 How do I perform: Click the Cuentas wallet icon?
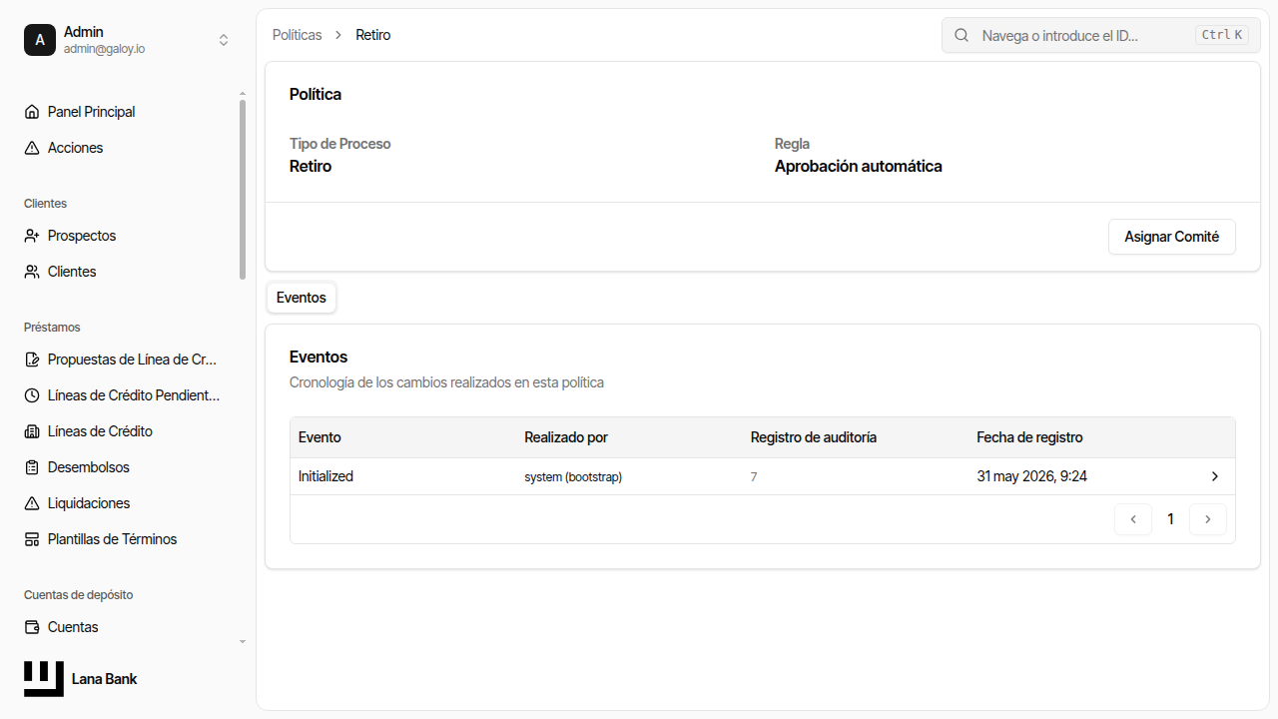tap(32, 627)
